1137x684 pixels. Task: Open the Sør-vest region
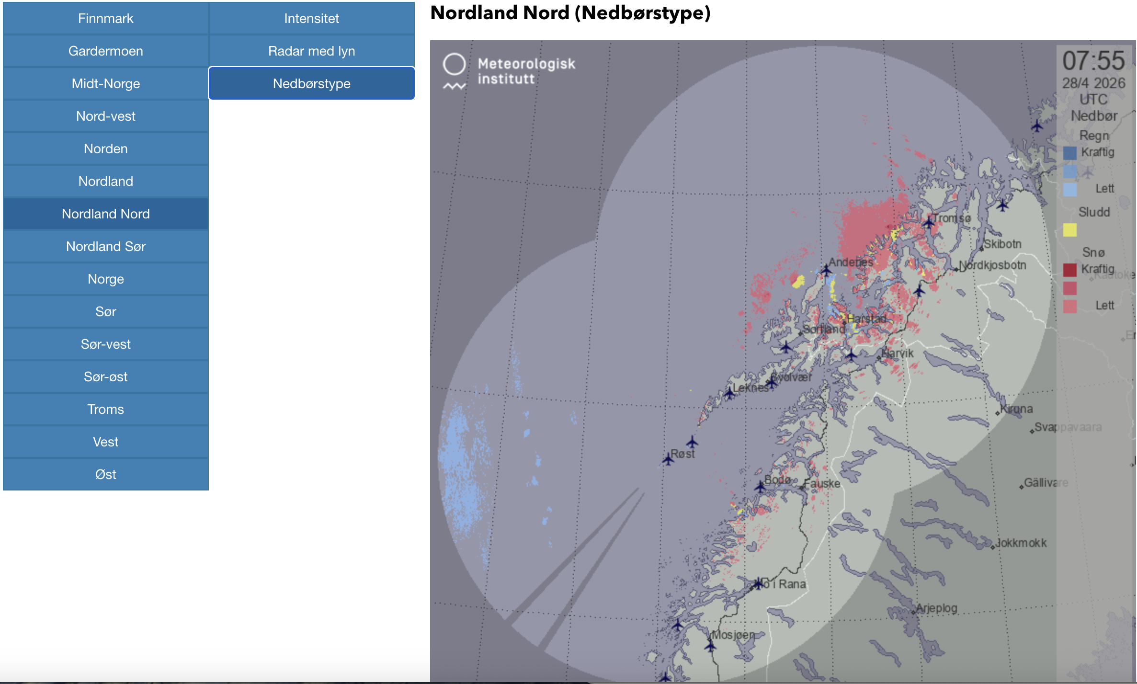(x=106, y=344)
